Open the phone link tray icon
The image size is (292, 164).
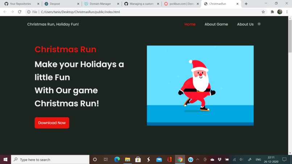pyautogui.click(x=205, y=160)
